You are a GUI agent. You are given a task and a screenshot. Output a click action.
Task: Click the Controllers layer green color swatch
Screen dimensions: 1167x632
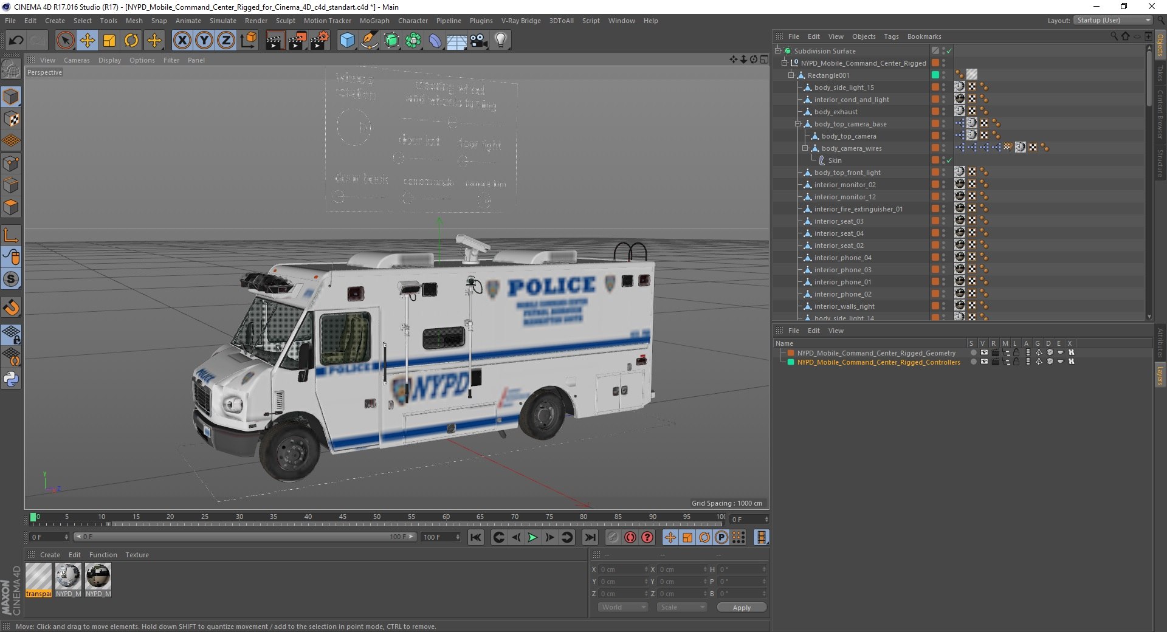click(x=791, y=362)
